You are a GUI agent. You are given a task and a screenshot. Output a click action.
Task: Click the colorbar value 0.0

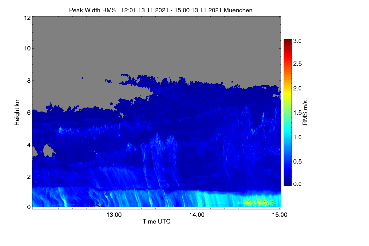pyautogui.click(x=297, y=184)
